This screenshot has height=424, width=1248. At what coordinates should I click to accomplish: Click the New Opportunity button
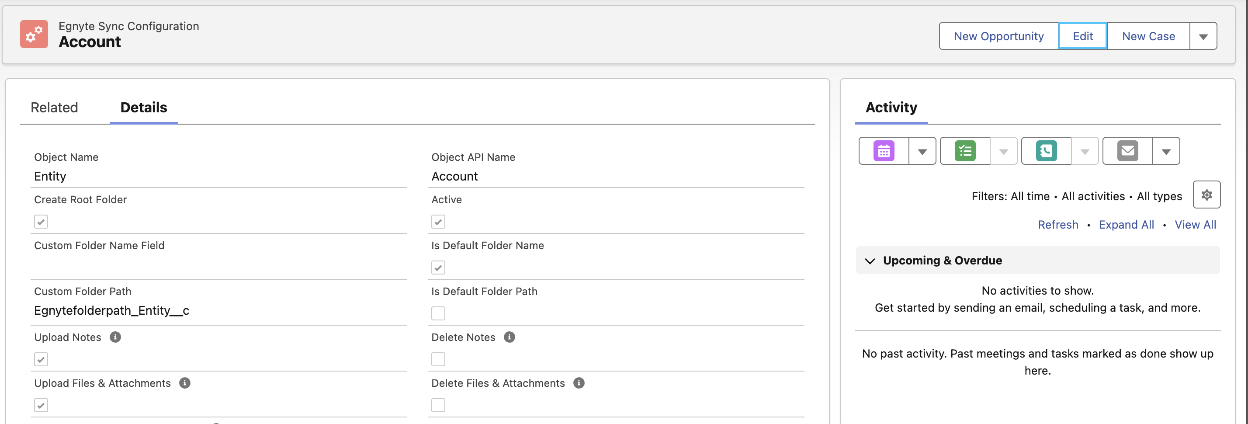pos(998,36)
